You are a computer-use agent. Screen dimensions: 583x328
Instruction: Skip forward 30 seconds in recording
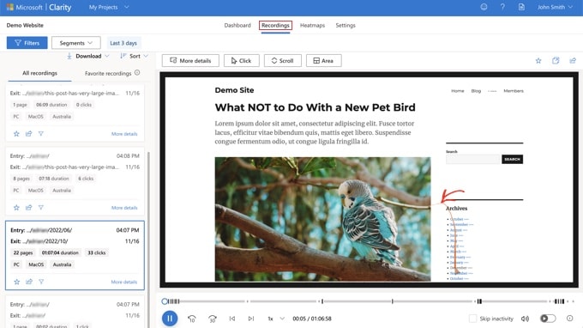click(213, 319)
